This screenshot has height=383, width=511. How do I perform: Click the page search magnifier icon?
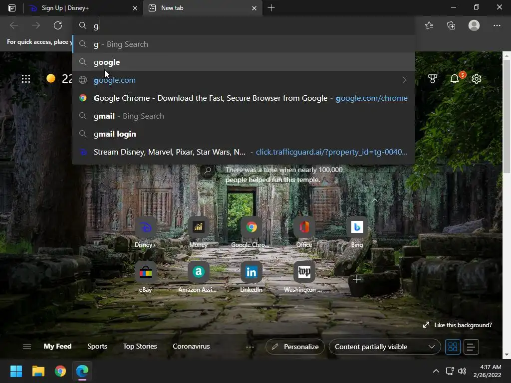[x=207, y=171]
